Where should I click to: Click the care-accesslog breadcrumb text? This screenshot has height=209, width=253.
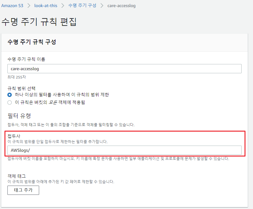coord(121,6)
